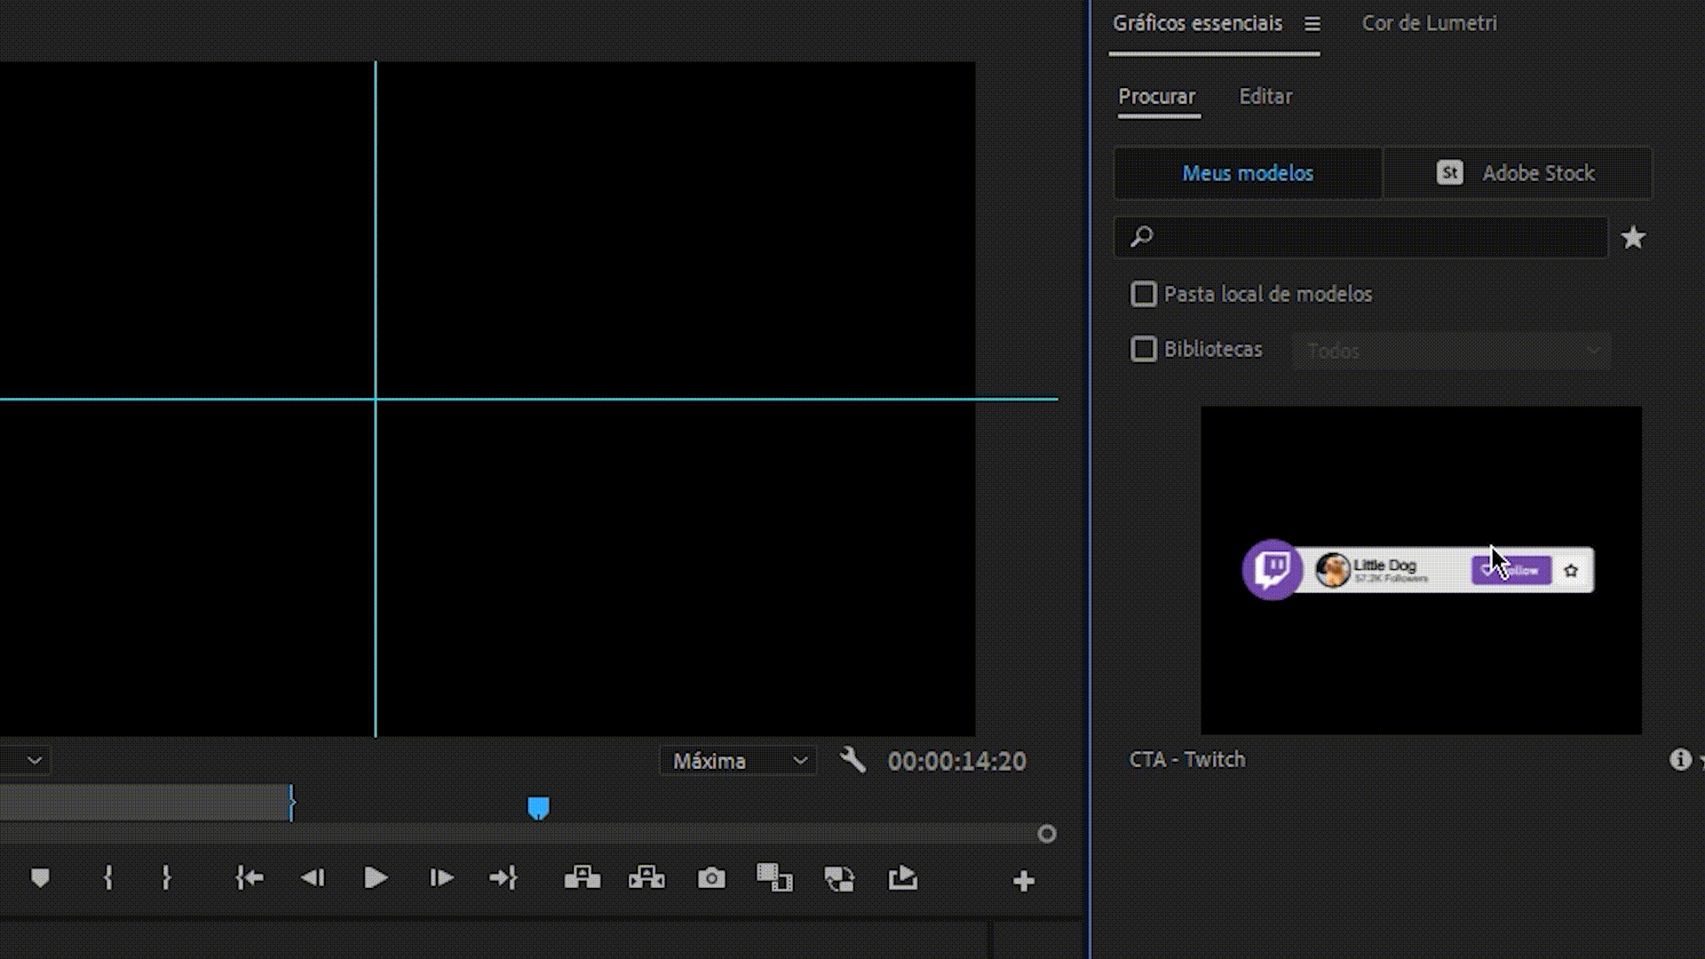Click Go to In point icon
Image resolution: width=1705 pixels, height=959 pixels.
click(250, 878)
